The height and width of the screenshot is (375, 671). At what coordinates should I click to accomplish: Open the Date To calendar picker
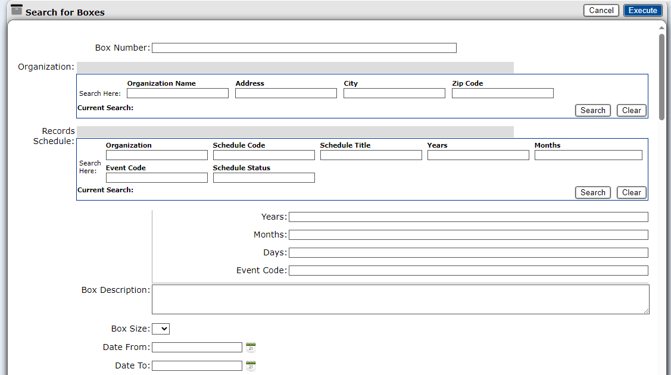coord(251,366)
